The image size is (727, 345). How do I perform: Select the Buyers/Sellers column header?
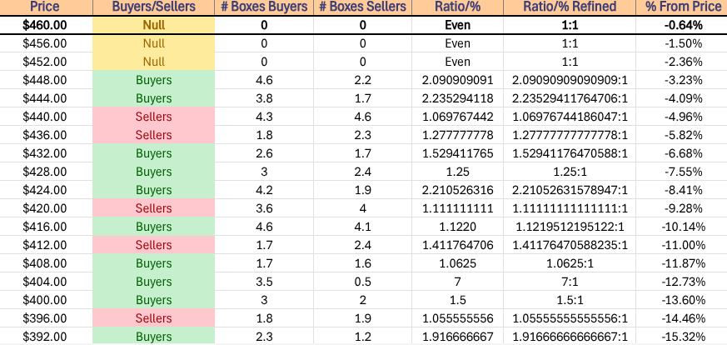(154, 7)
